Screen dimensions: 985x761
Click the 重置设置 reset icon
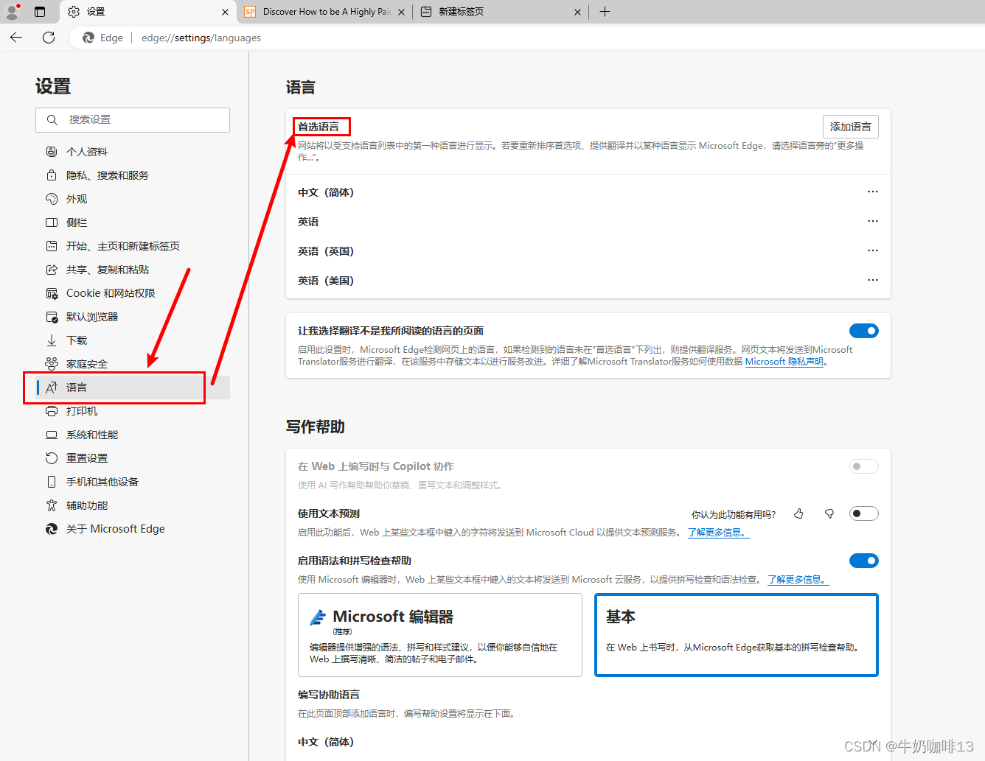tap(52, 458)
